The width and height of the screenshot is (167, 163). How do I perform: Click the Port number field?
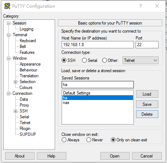(x=147, y=45)
